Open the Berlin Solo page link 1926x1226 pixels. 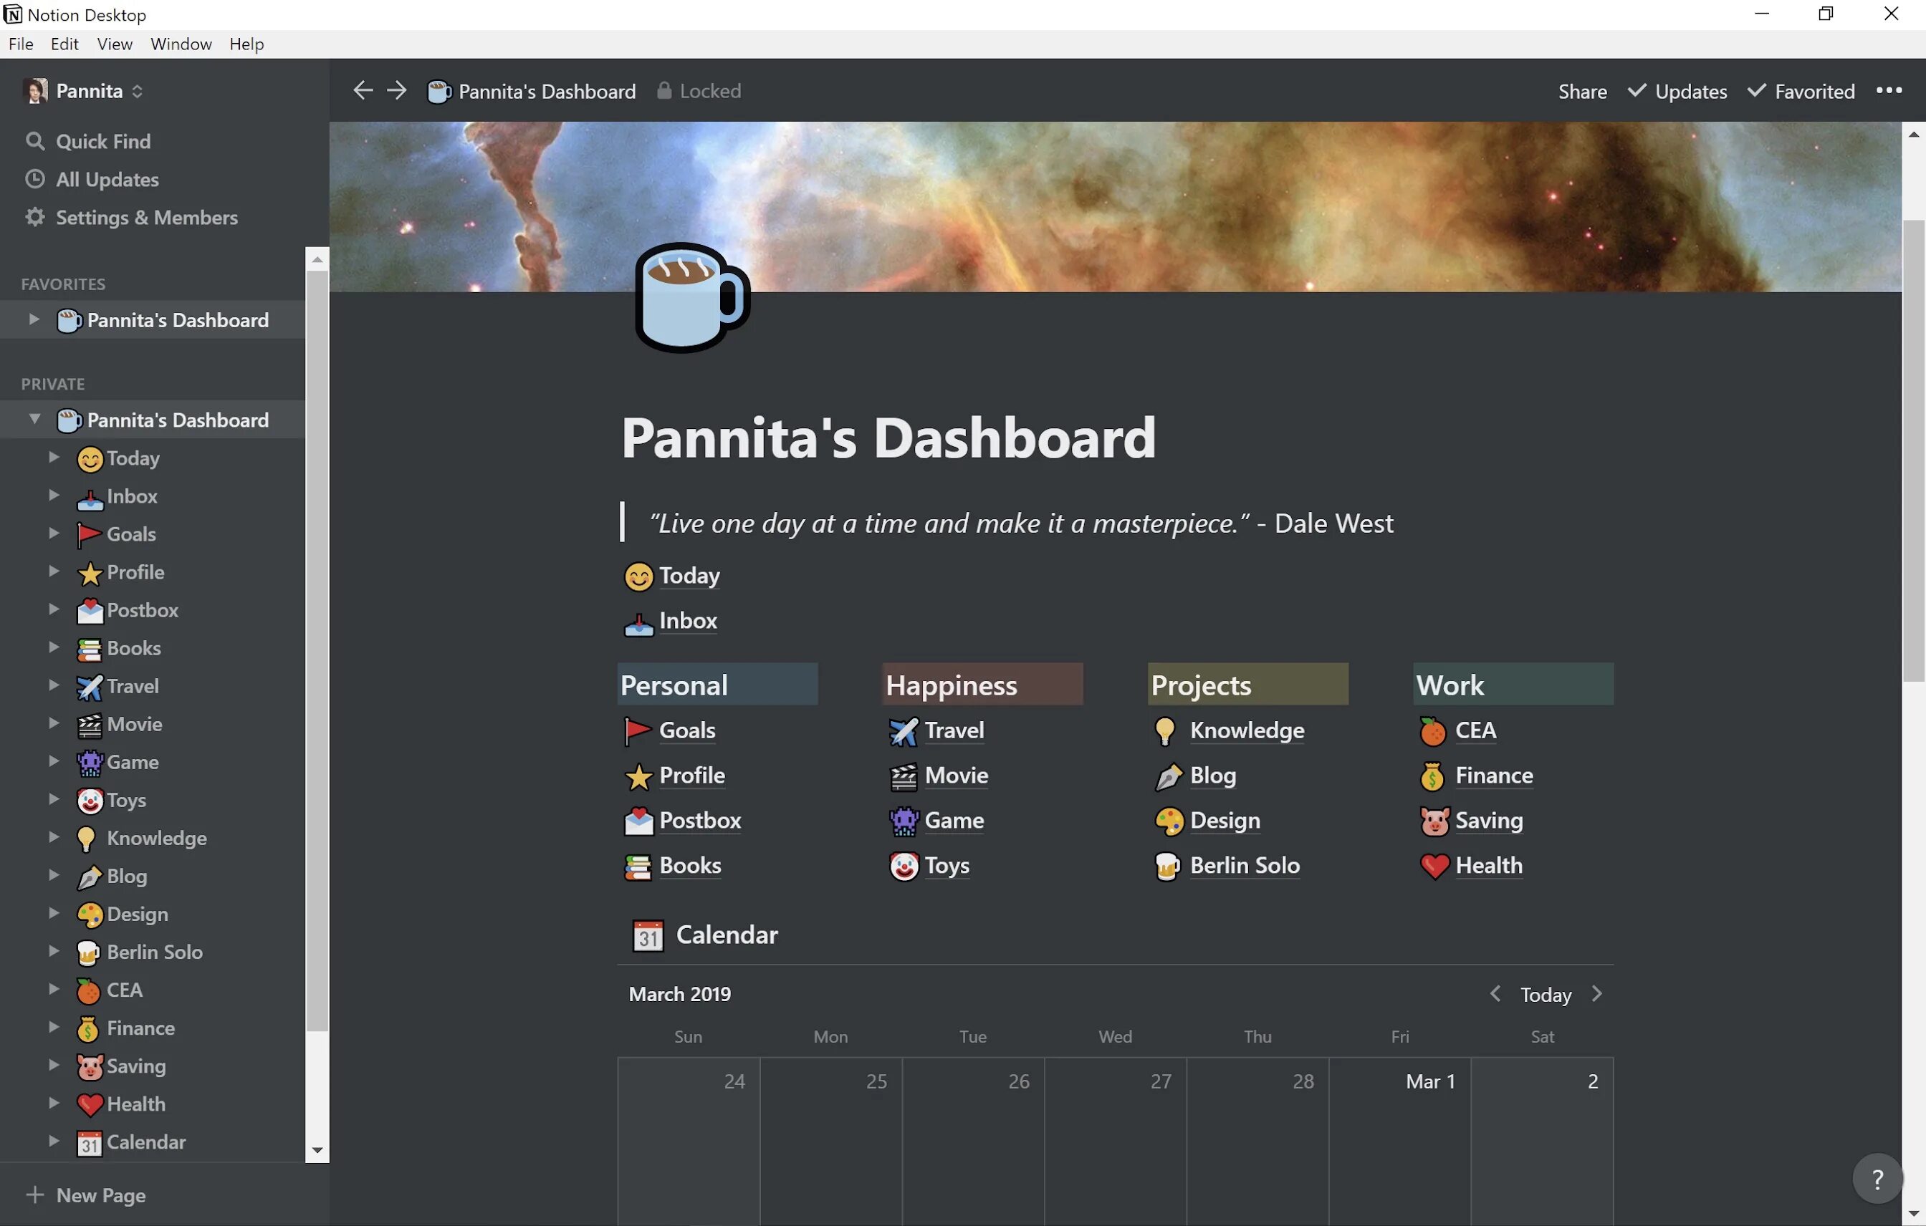[x=1244, y=866]
